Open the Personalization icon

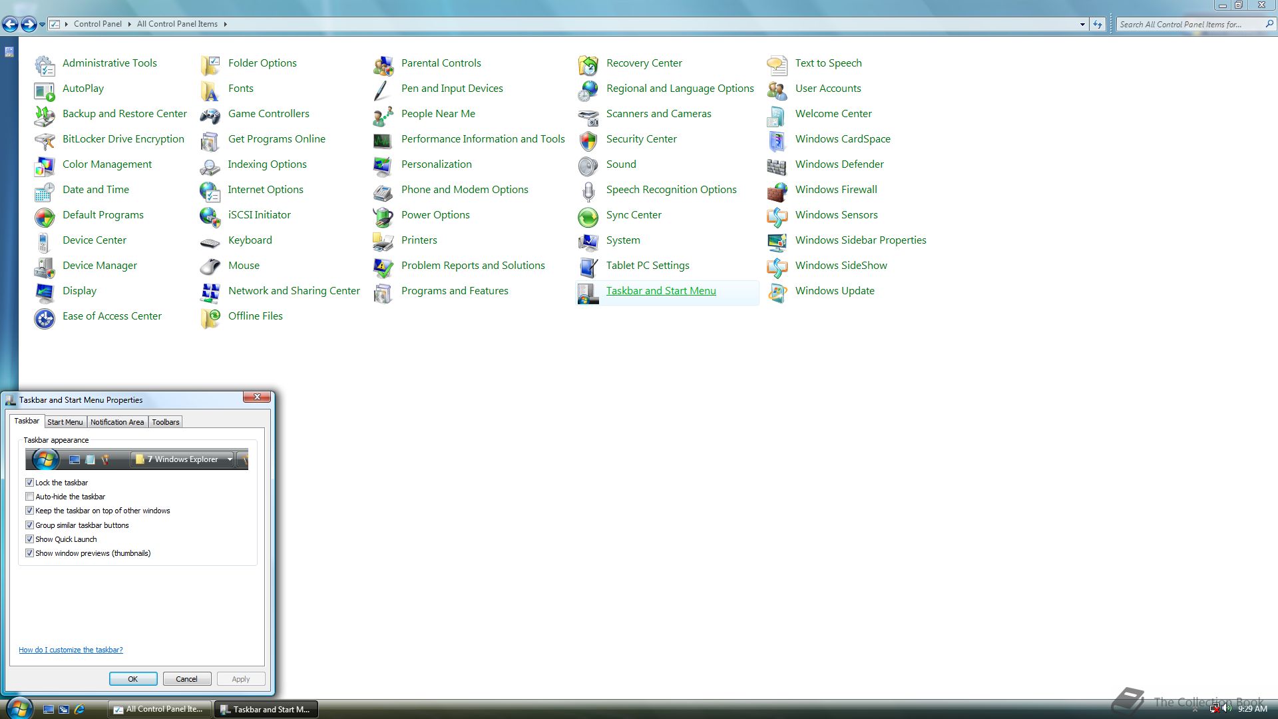(383, 166)
